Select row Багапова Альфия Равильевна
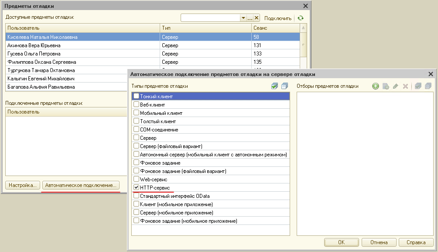 [x=66, y=87]
